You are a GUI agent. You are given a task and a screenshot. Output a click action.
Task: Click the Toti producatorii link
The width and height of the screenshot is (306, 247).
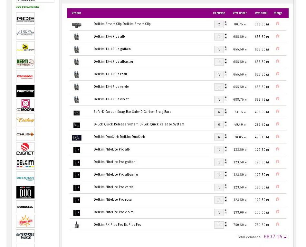[28, 7]
